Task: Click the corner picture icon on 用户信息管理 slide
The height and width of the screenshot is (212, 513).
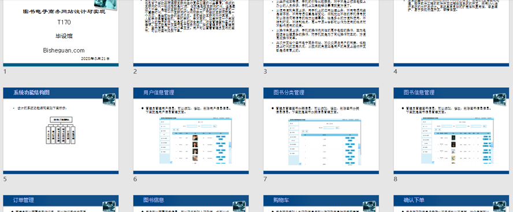Action: coord(239,99)
